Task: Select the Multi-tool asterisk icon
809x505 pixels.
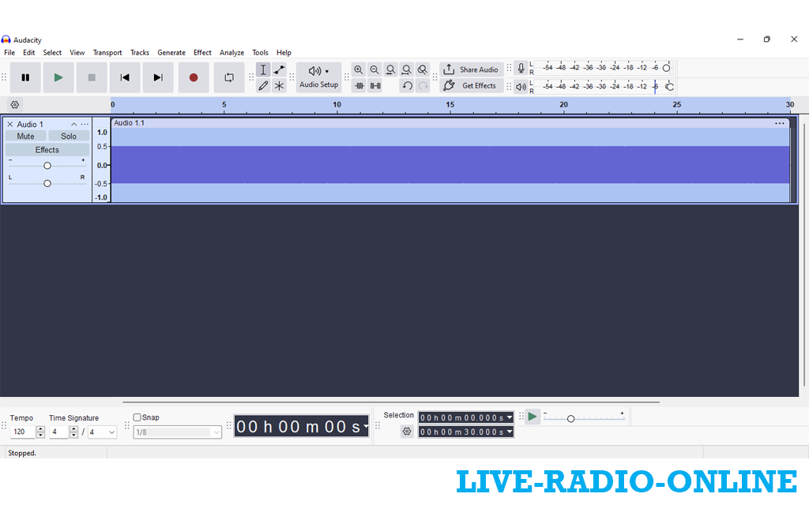Action: click(279, 85)
